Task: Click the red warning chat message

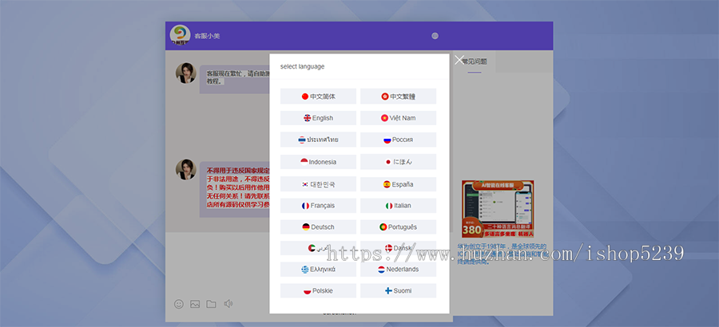Action: (x=235, y=189)
